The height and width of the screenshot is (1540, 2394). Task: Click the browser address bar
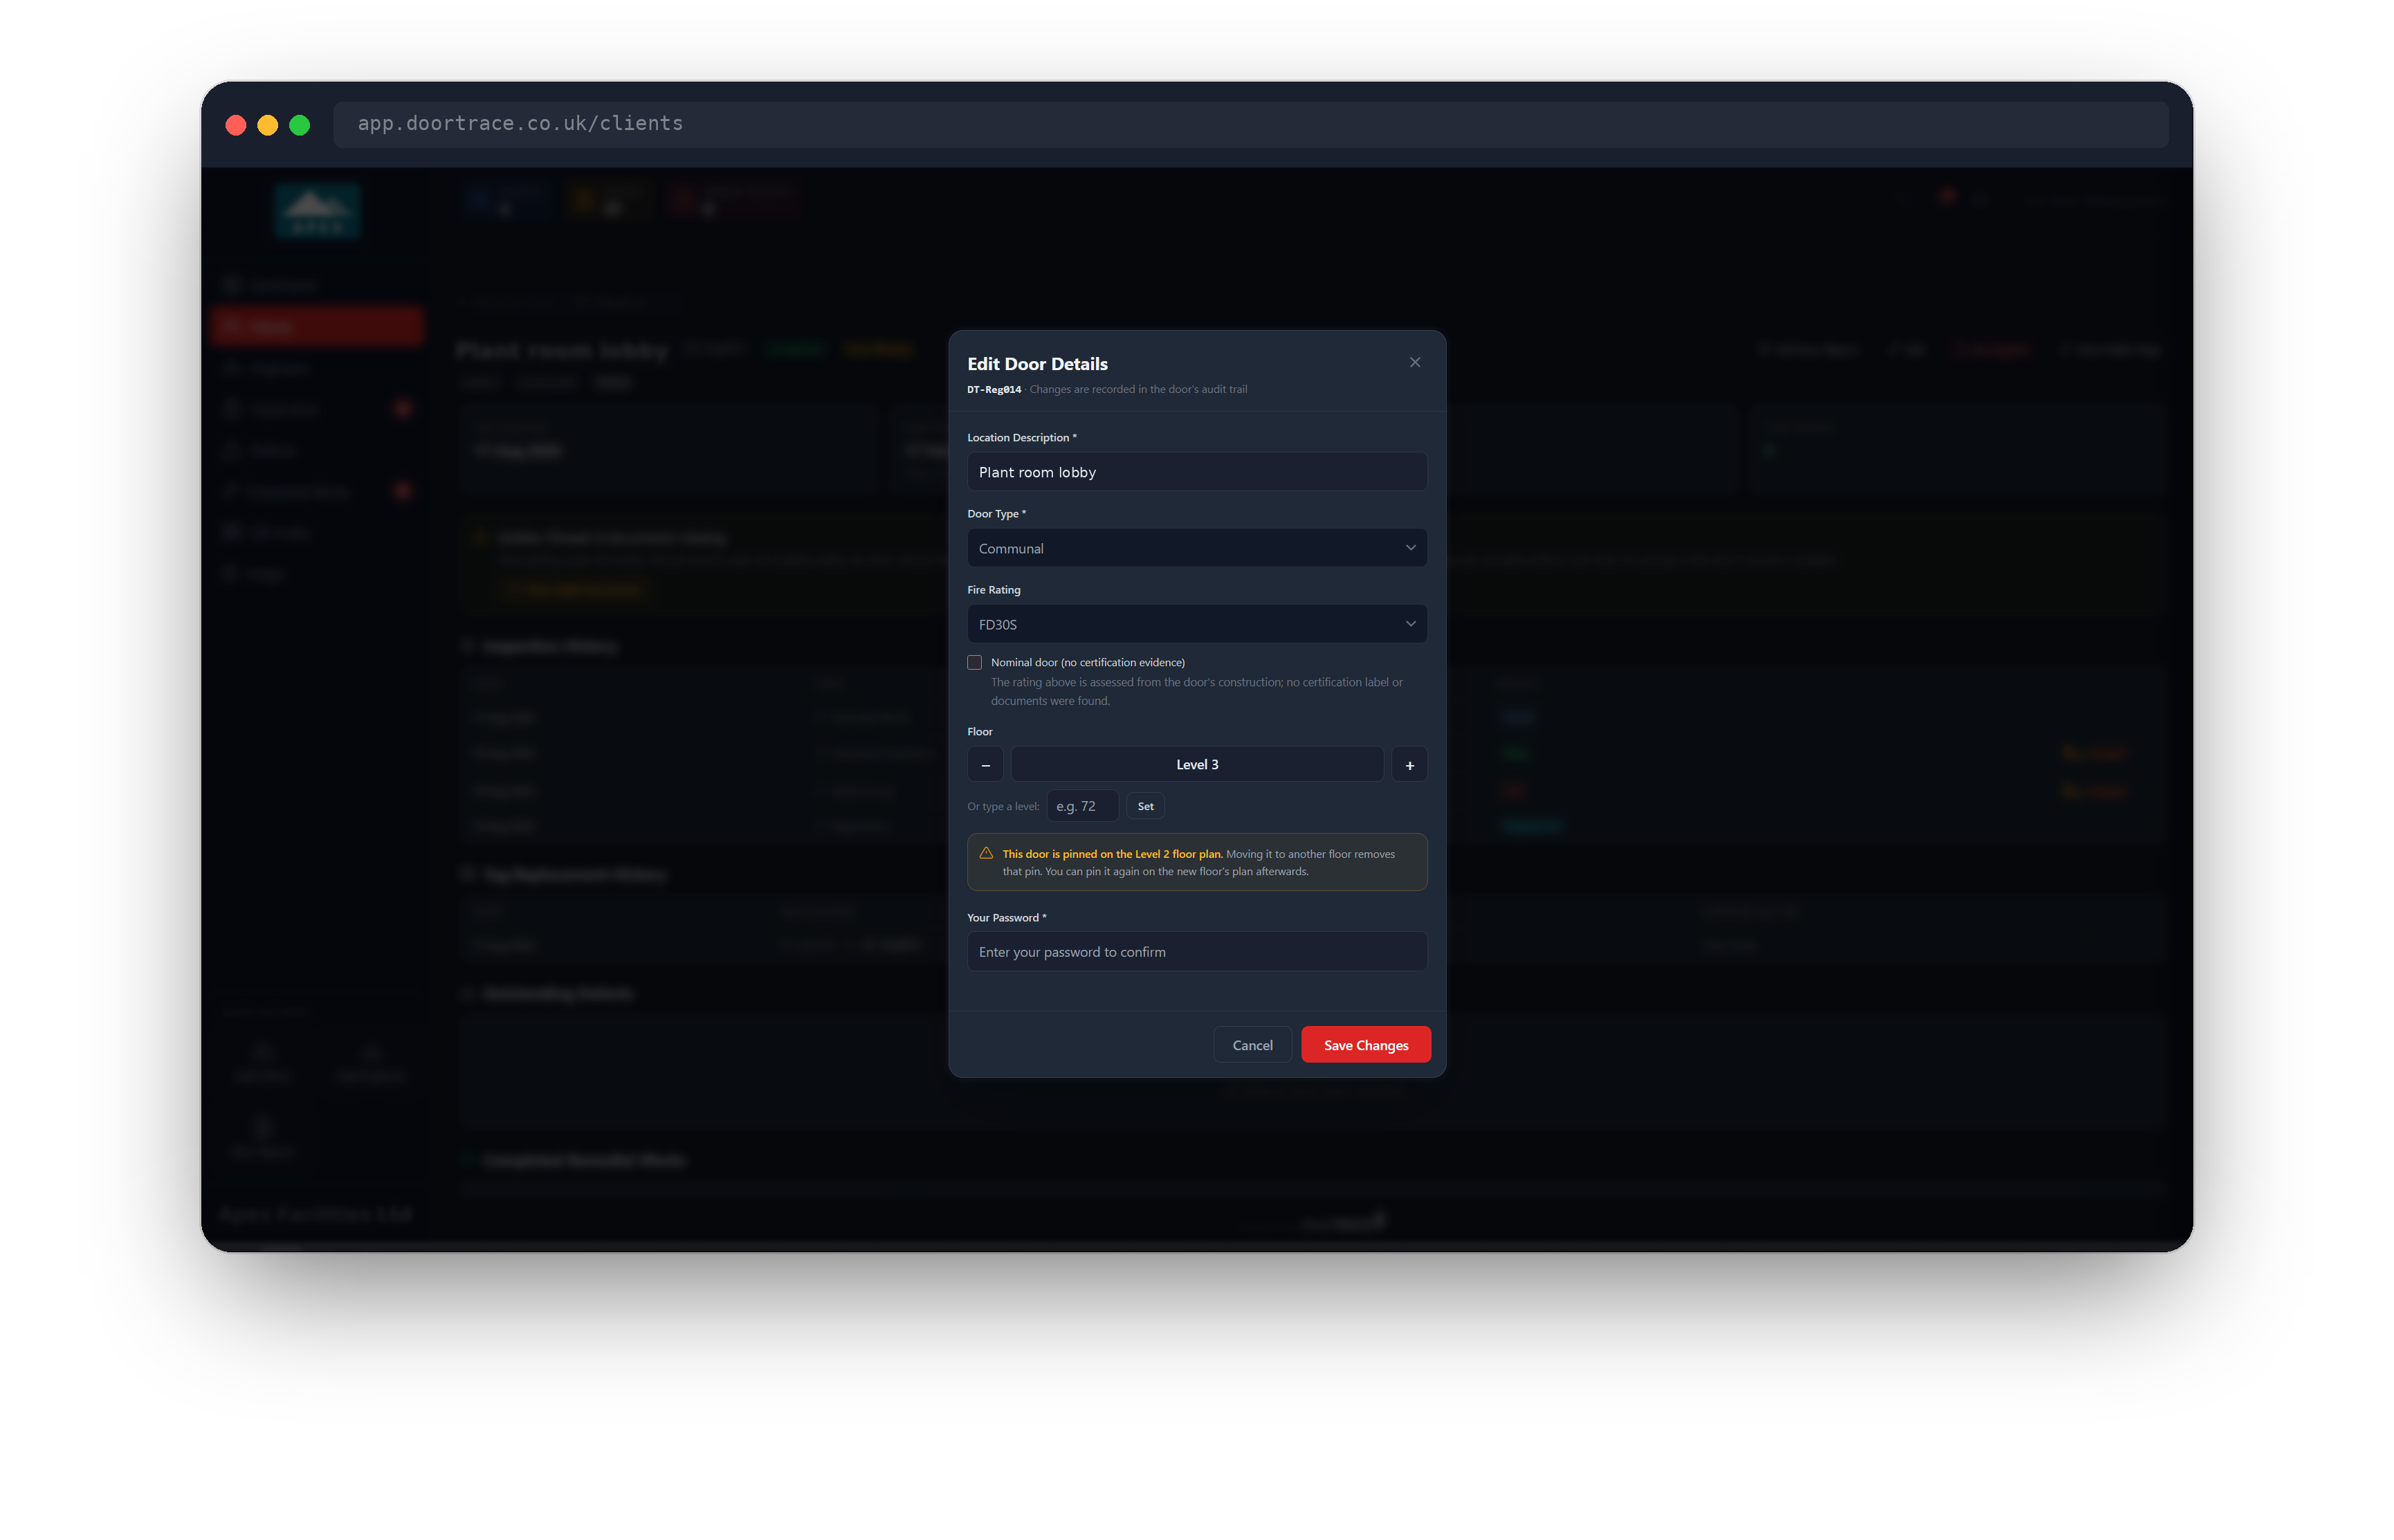click(x=1250, y=124)
